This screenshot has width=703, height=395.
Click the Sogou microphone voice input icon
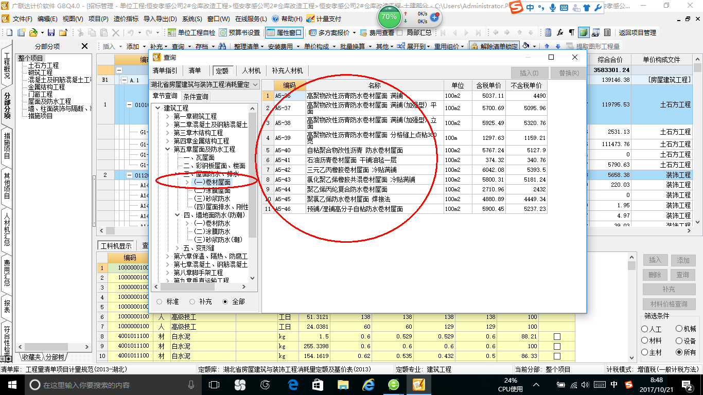click(553, 8)
